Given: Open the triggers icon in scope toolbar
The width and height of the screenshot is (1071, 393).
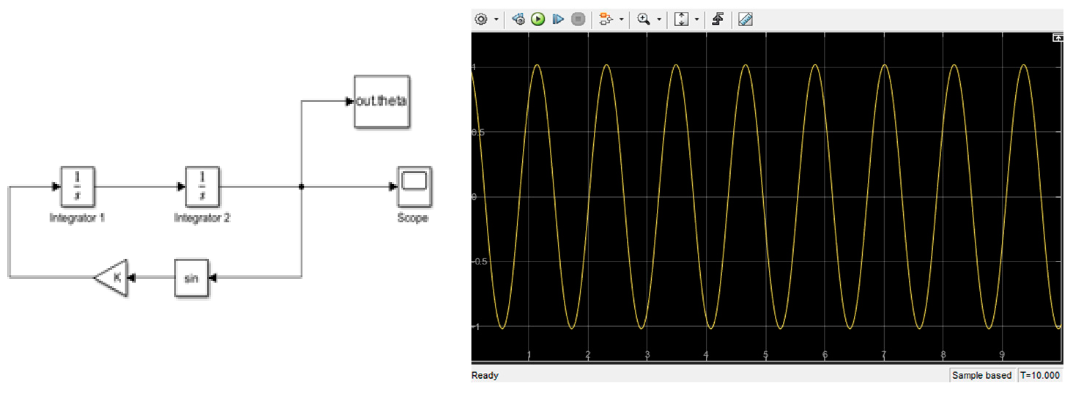Looking at the screenshot, I should coord(718,19).
